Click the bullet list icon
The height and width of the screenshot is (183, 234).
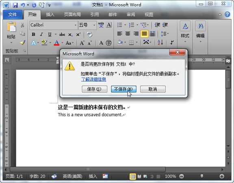(120, 25)
